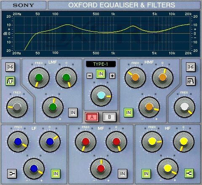Select the B preset button
The width and height of the screenshot is (202, 185).
(x=109, y=117)
